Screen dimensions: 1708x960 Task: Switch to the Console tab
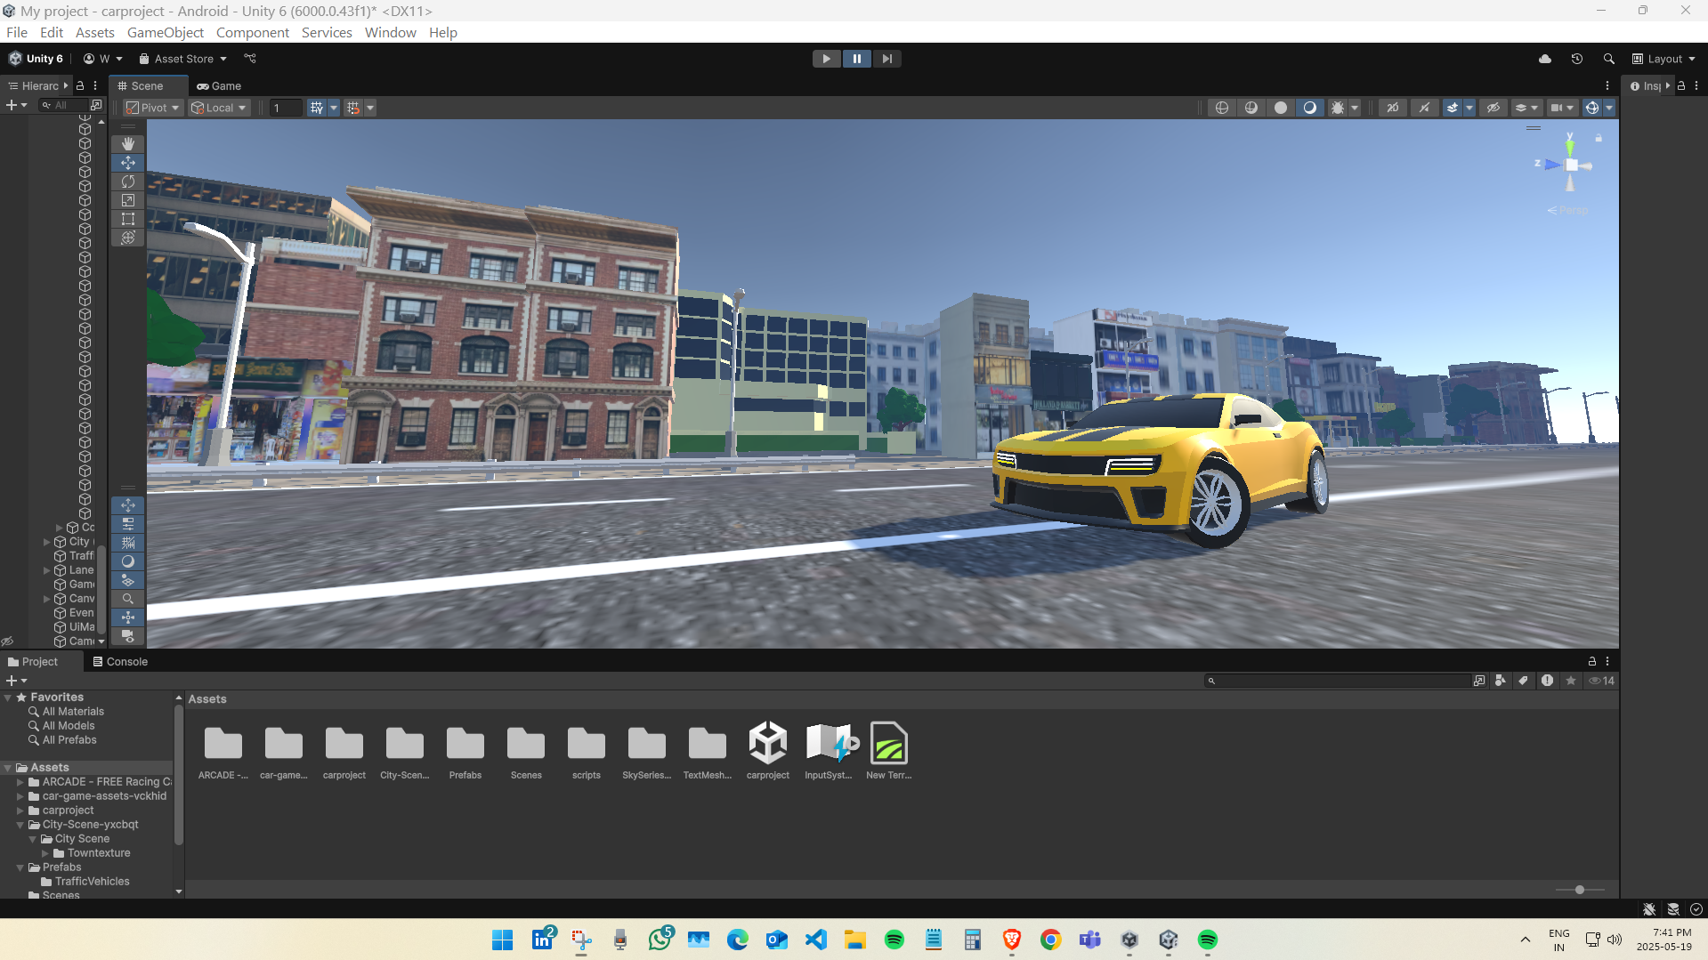point(120,662)
